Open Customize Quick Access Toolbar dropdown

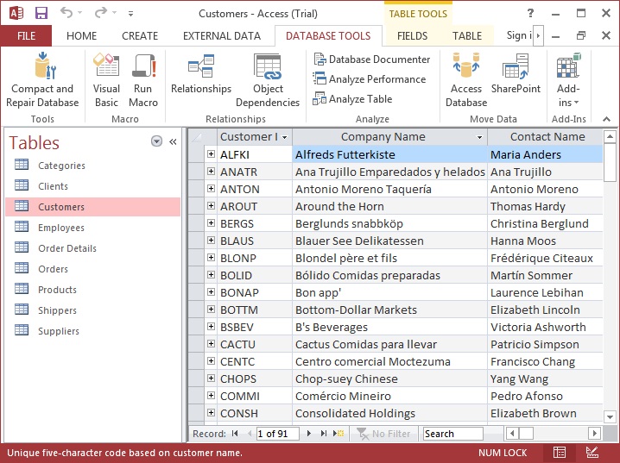click(130, 14)
